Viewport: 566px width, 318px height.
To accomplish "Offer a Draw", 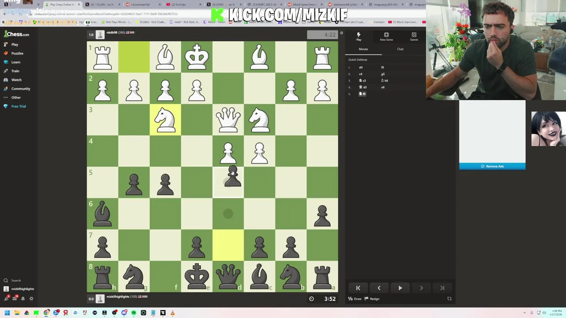I will [x=355, y=299].
